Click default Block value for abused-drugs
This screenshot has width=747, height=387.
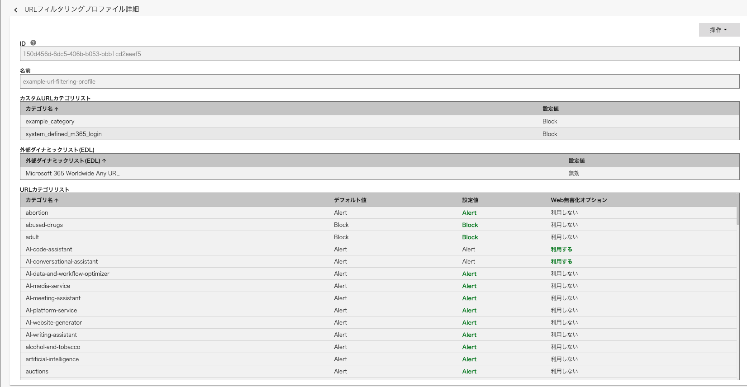pos(341,225)
